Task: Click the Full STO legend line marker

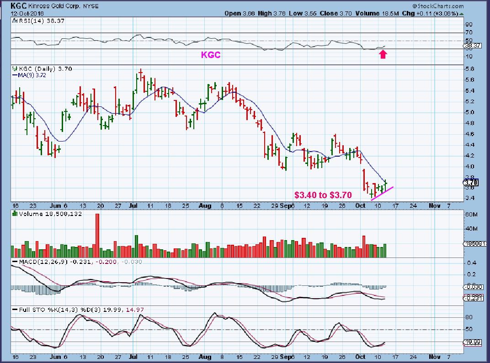Action: [x=15, y=310]
